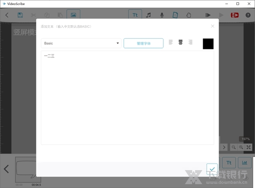Click the 管理字体 button
Image resolution: width=255 pixels, height=188 pixels.
[143, 43]
